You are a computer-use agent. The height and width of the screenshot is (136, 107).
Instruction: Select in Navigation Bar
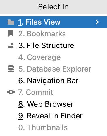(53, 81)
